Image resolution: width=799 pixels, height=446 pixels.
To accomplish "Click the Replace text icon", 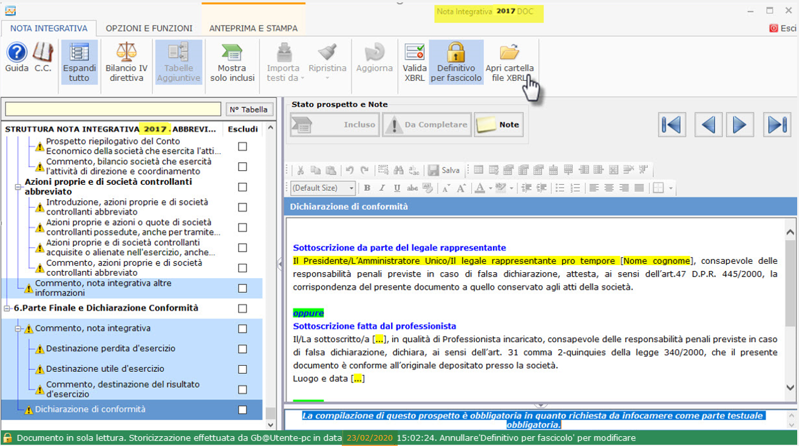I will pos(413,170).
